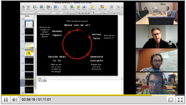Align text left

80,13
